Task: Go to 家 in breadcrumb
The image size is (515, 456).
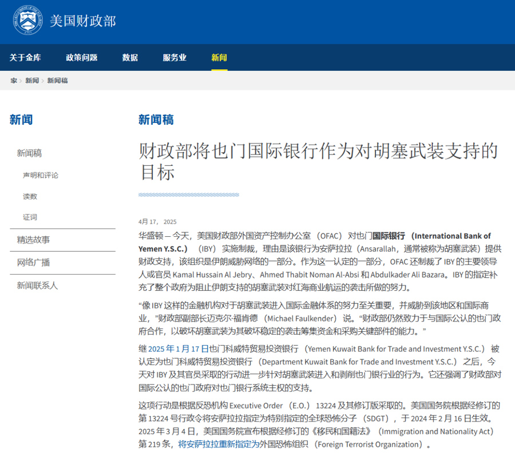Action: coord(14,81)
